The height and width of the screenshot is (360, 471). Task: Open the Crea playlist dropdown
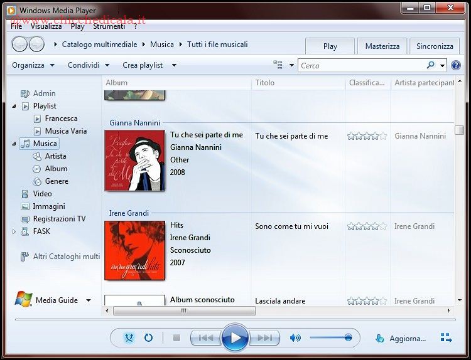pos(149,65)
